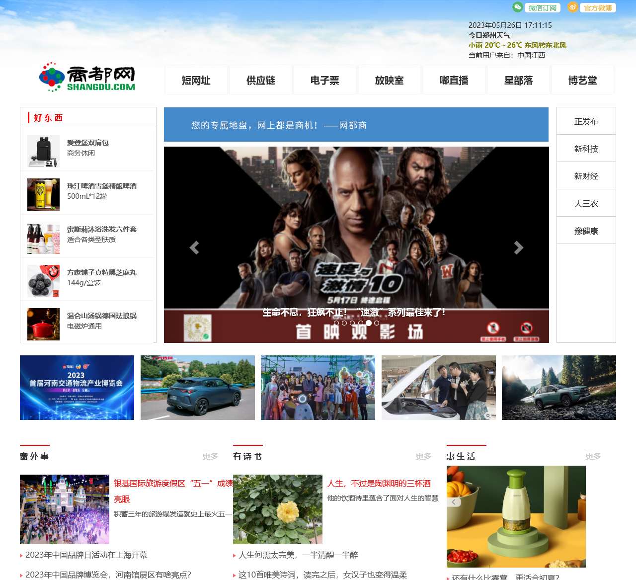The height and width of the screenshot is (580, 636).
Task: Go to the previous carousel slide
Action: click(x=194, y=248)
